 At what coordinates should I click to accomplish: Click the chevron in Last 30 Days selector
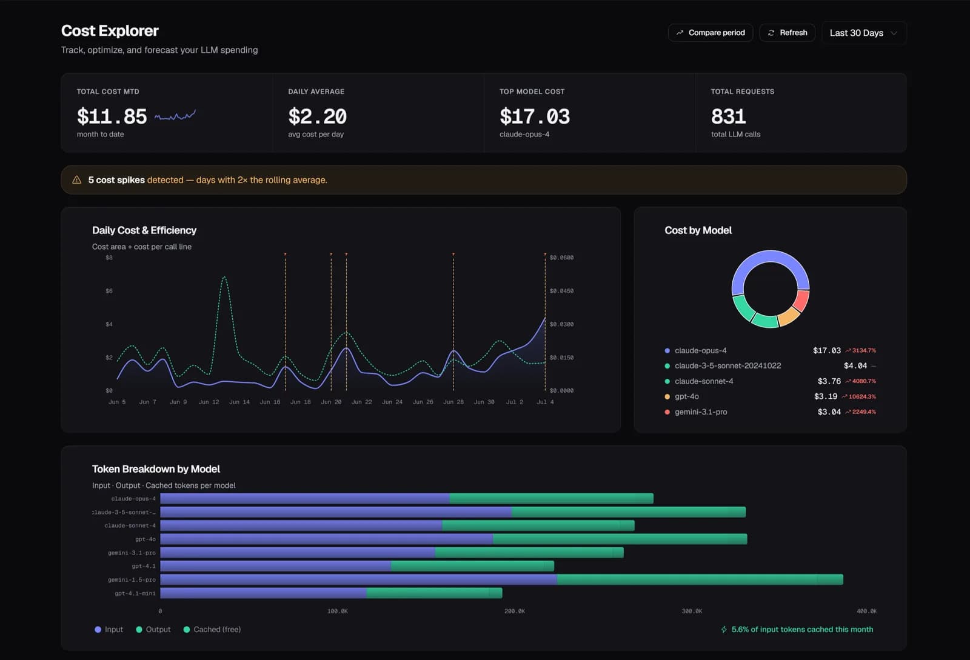[894, 33]
